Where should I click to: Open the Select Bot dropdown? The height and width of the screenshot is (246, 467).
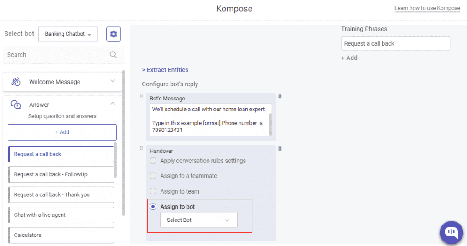point(199,220)
